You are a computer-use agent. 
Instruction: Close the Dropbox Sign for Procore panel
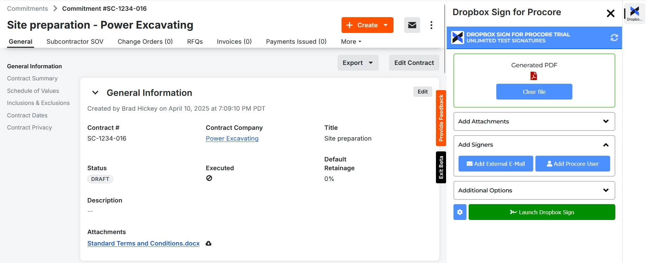tap(610, 13)
